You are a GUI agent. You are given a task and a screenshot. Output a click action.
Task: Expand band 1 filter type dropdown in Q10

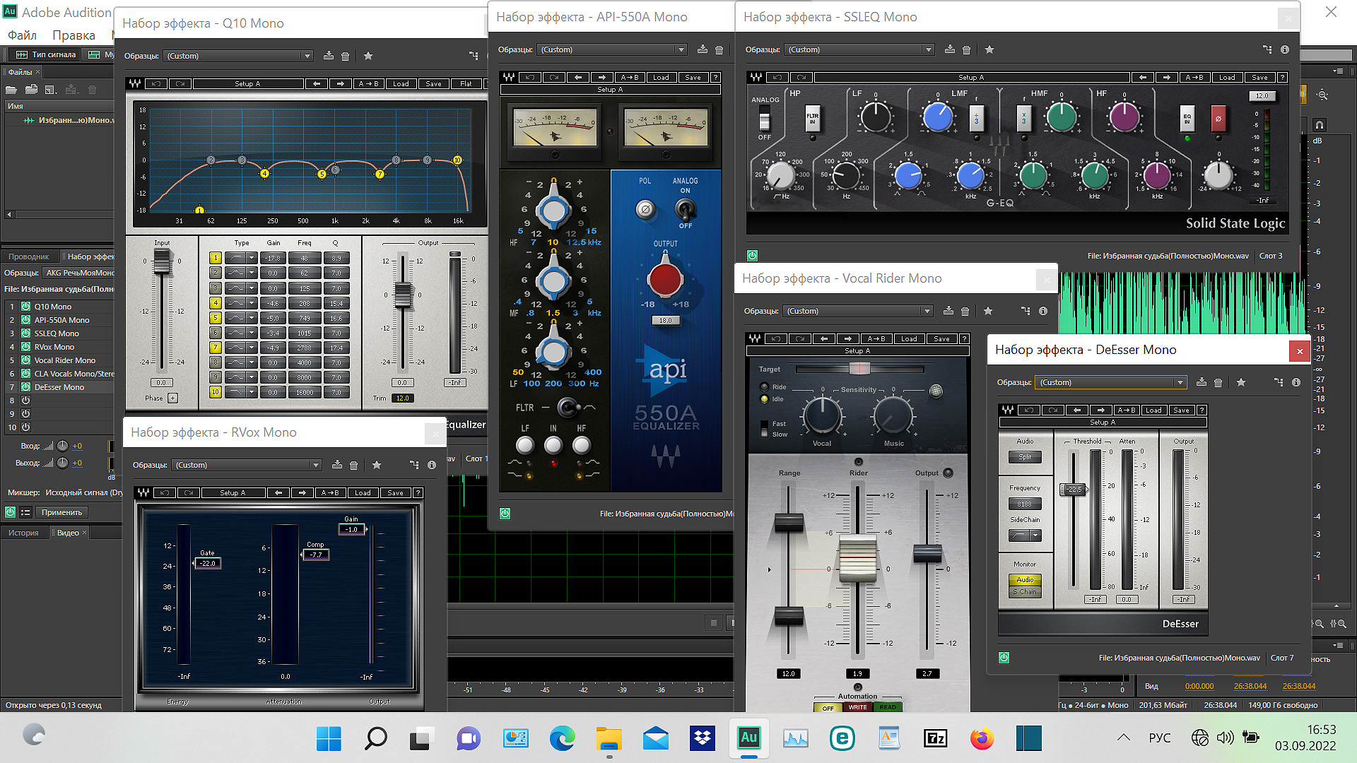(251, 258)
